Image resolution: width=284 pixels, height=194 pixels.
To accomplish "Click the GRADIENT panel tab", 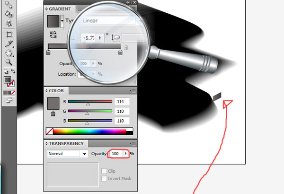I will (60, 9).
